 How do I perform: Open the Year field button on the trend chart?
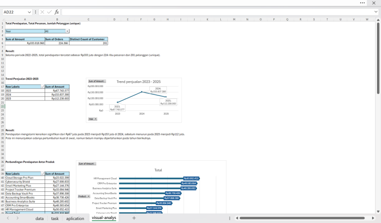tap(93, 119)
